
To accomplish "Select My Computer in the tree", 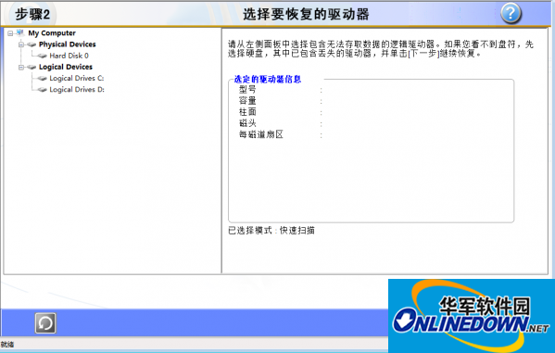I will tap(52, 33).
